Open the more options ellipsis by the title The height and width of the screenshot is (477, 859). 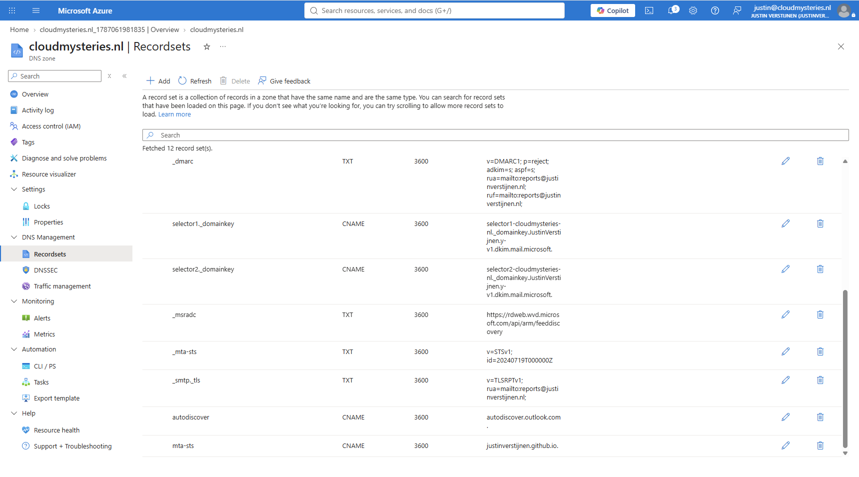pos(223,46)
